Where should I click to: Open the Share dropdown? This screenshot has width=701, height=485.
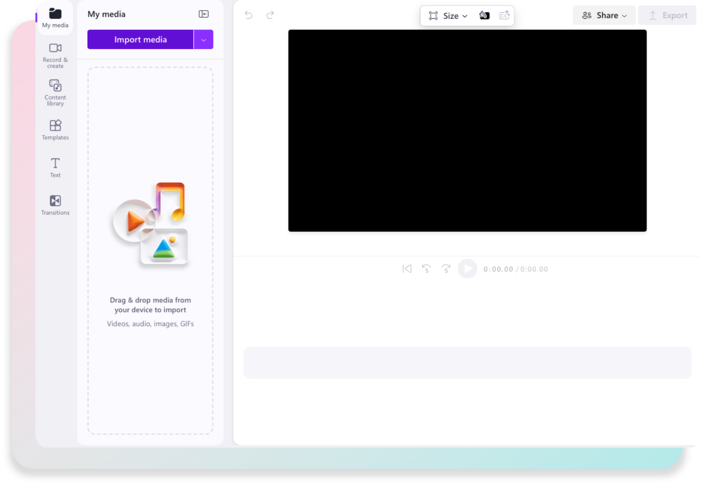click(x=604, y=15)
